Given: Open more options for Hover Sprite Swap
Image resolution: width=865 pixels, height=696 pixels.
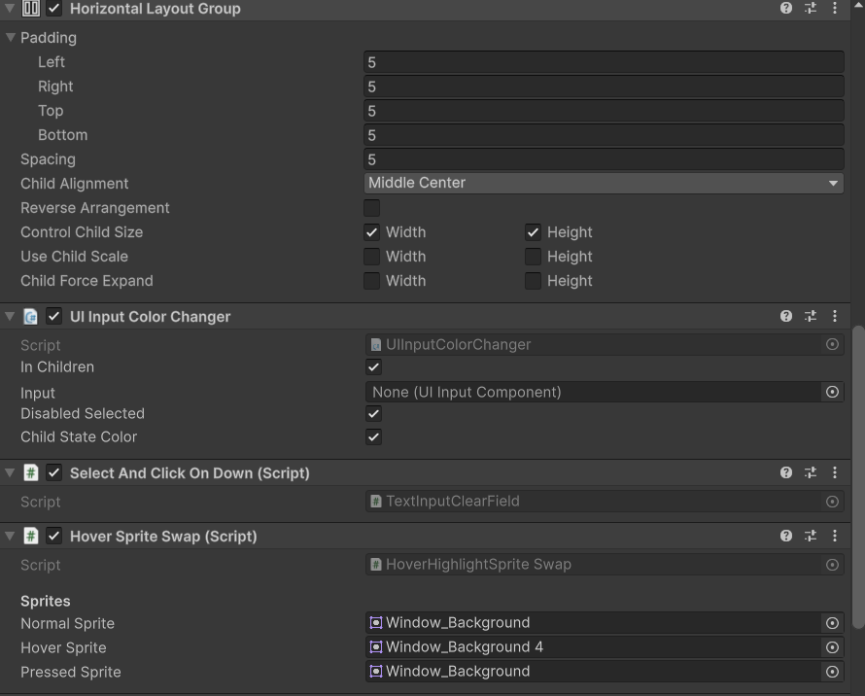Looking at the screenshot, I should pos(835,536).
